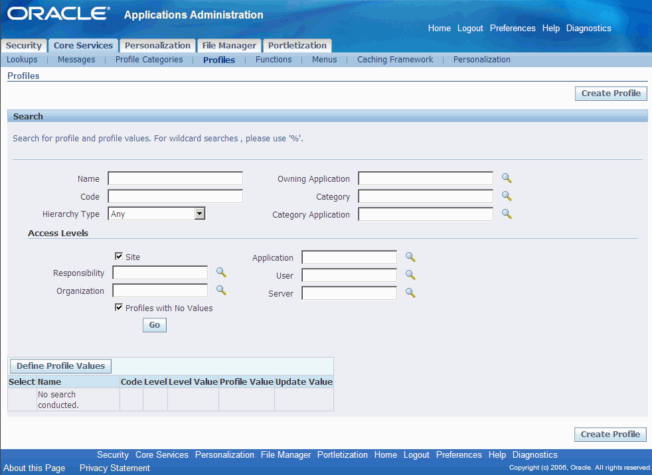Click the Organization input field

point(160,291)
